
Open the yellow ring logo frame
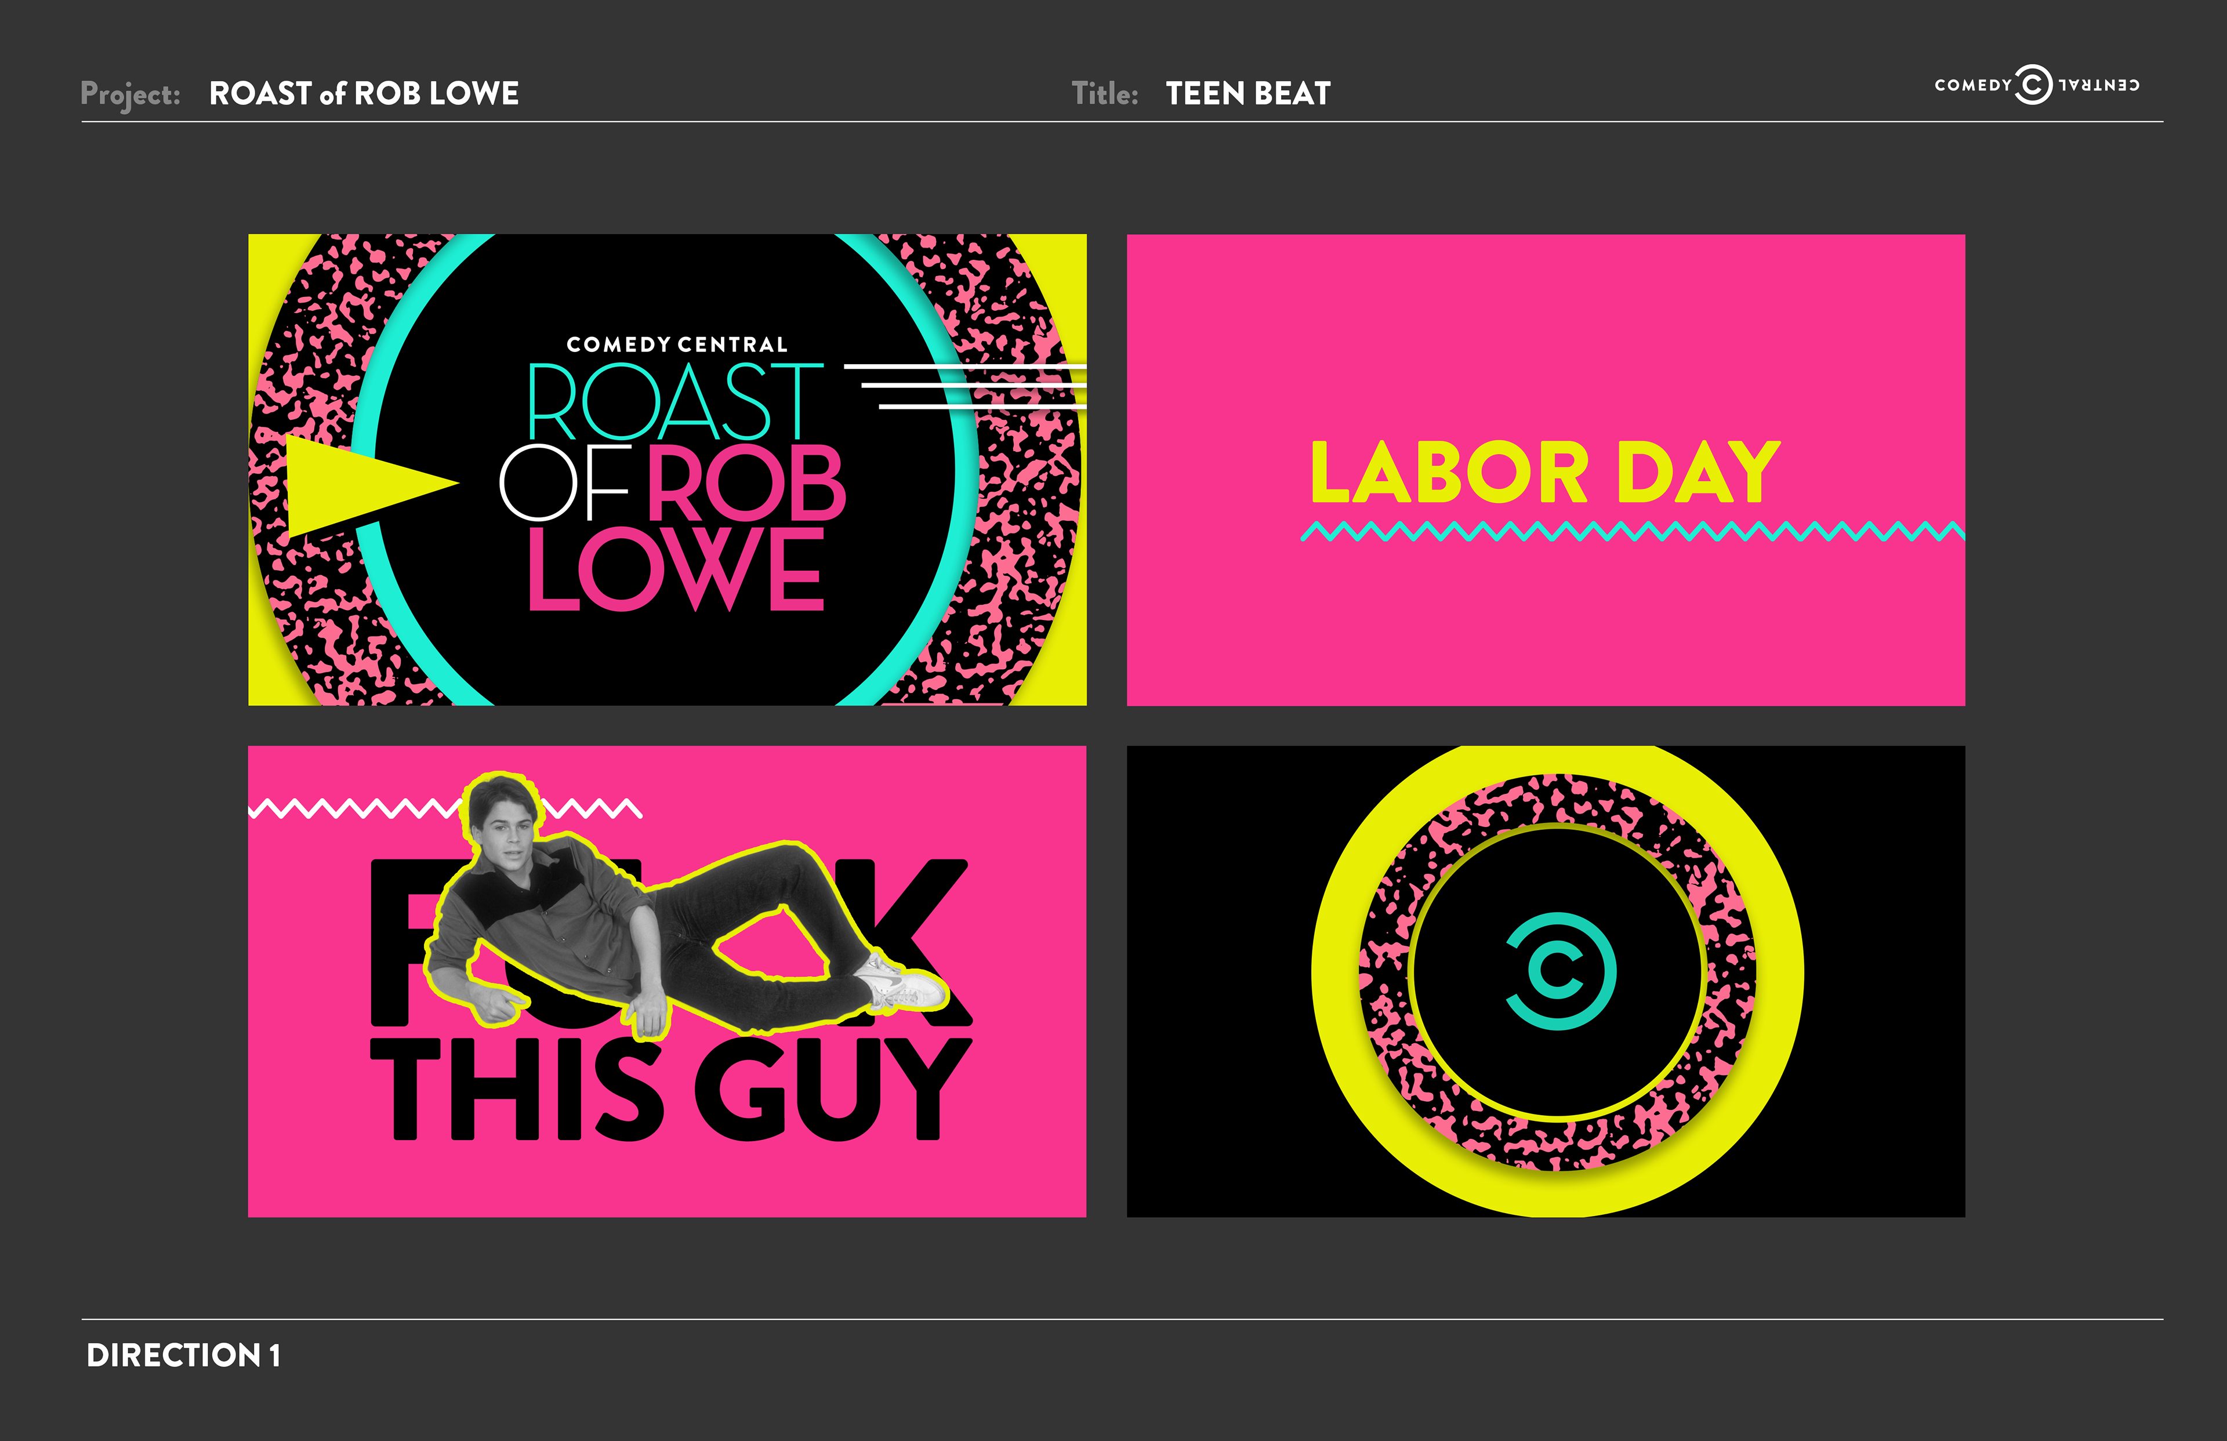pos(1546,982)
